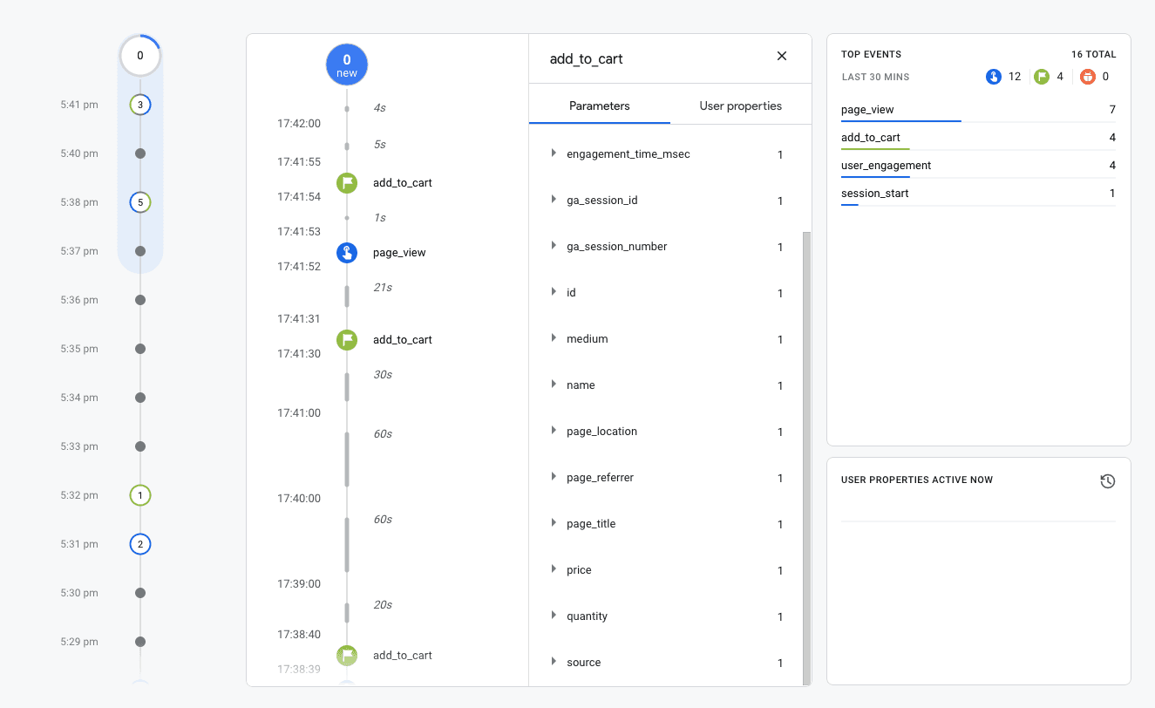Click the history icon in User Properties panel

[x=1107, y=481]
